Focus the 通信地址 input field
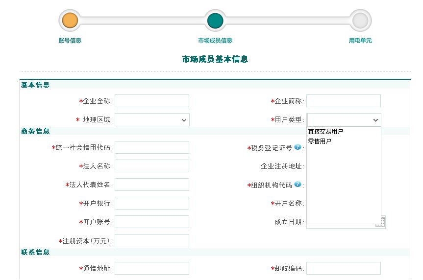This screenshot has height=280, width=423. pyautogui.click(x=152, y=268)
